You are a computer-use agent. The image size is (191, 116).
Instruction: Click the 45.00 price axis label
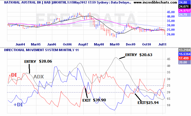click(171, 12)
